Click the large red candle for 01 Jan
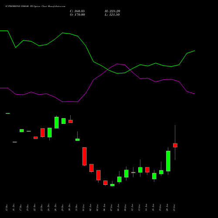This screenshot has height=218, width=218. (x=85, y=157)
